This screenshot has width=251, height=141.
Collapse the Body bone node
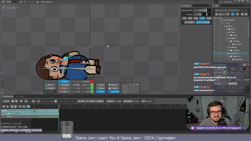tap(225, 26)
